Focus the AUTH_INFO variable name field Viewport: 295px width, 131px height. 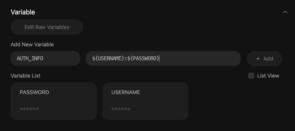point(45,58)
